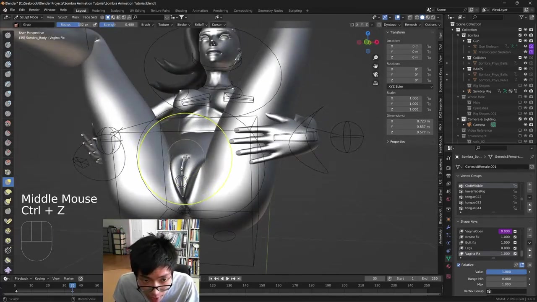Click the End frame field
Screen dimensions: 537x302
tap(430, 279)
